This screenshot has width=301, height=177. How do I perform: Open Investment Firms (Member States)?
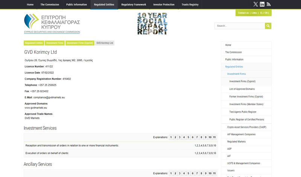[x=246, y=104]
